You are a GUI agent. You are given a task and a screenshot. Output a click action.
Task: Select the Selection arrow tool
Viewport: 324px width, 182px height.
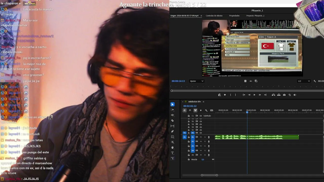(172, 104)
